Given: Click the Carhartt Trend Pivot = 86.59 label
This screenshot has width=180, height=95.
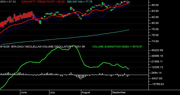Looking at the screenshot, I should (43, 2).
